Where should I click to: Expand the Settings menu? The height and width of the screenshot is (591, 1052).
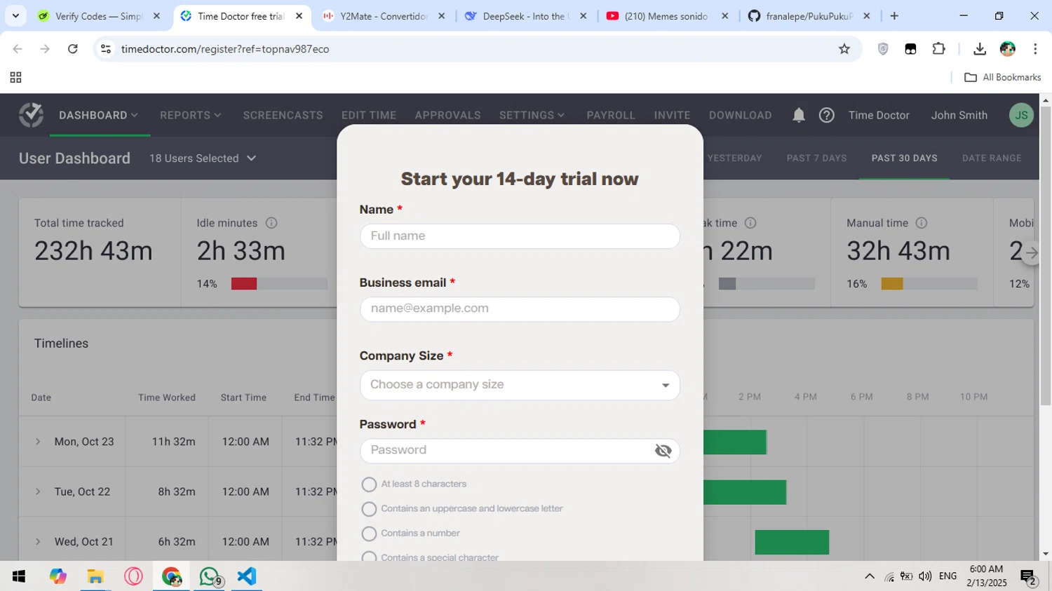pos(532,115)
